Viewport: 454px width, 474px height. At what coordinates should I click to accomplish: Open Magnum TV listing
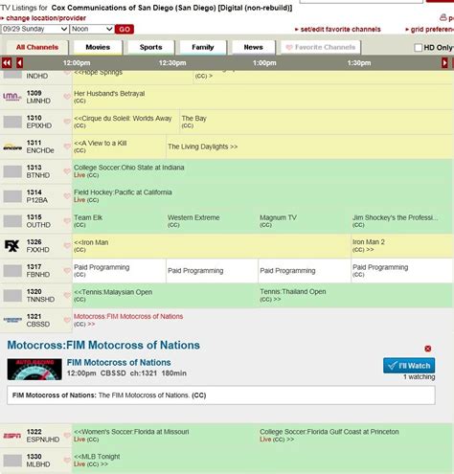click(278, 217)
